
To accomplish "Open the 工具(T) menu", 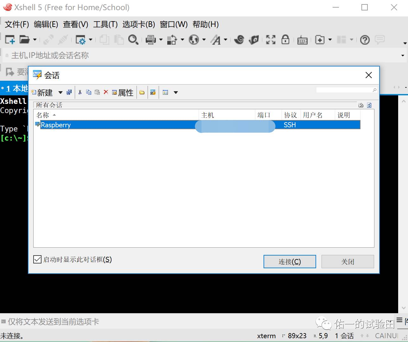I will coord(105,24).
